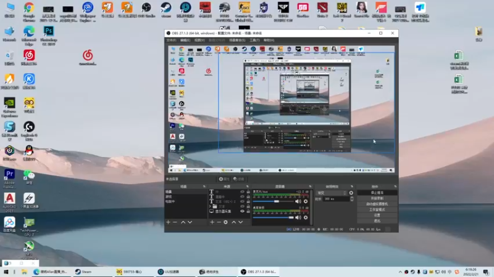Toggle visibility of topmost text source
The width and height of the screenshot is (494, 277).
click(x=242, y=191)
